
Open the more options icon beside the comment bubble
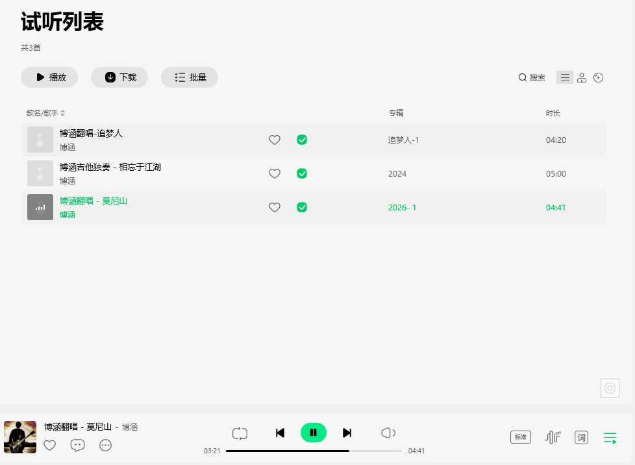[x=105, y=446]
